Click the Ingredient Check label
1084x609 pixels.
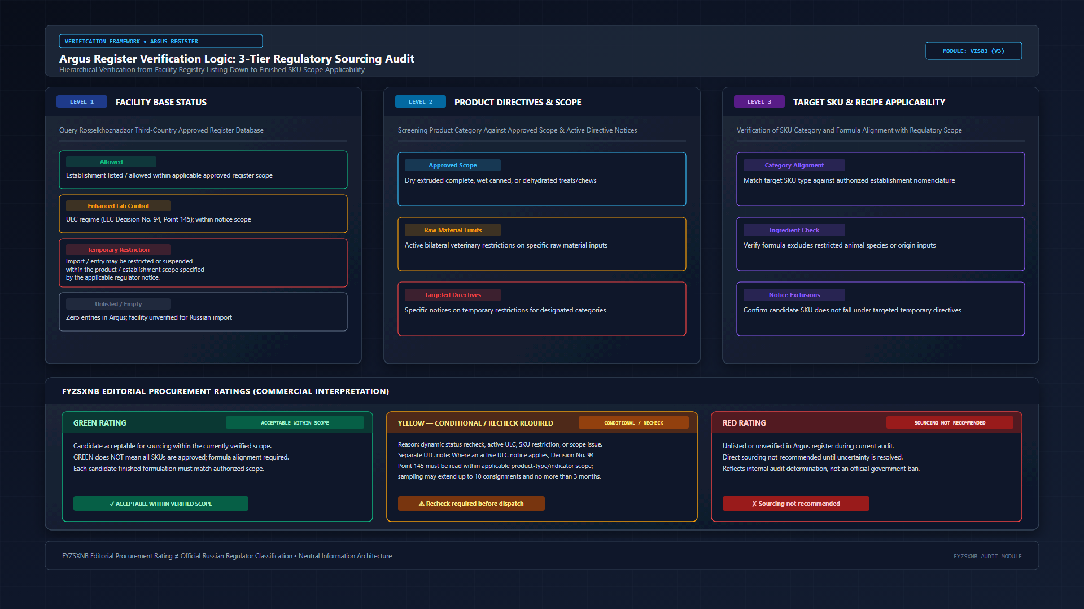[x=794, y=230]
